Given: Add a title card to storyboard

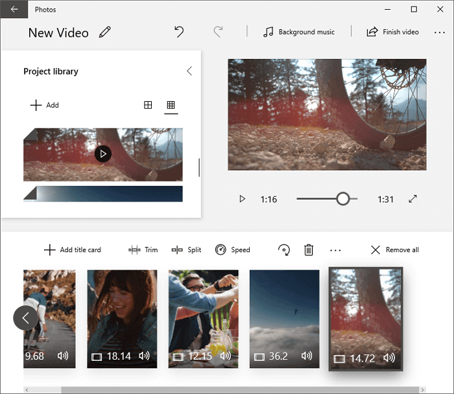Looking at the screenshot, I should point(72,250).
